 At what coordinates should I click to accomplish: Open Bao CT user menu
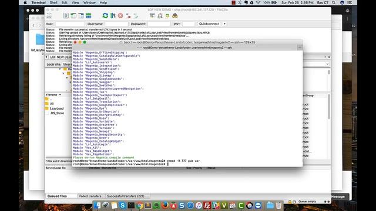tap(323, 2)
